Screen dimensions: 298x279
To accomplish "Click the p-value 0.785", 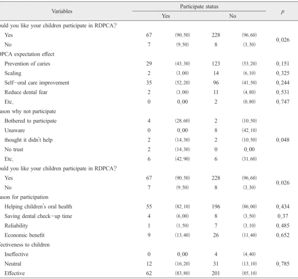I will pyautogui.click(x=283, y=264).
